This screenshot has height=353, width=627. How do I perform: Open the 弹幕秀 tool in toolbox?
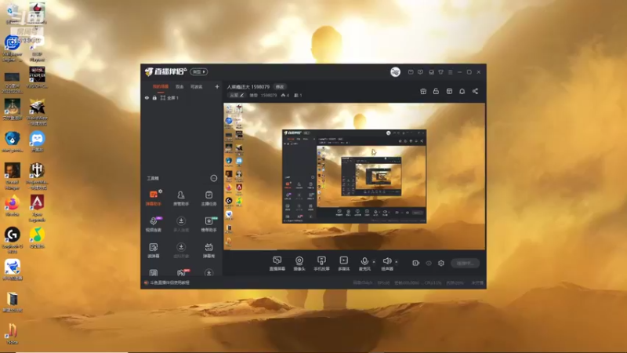point(208,250)
